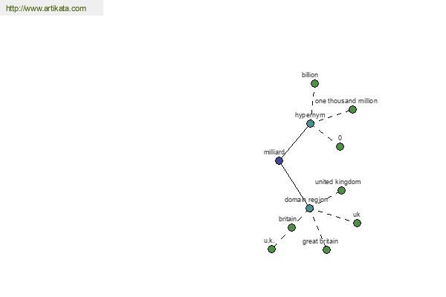This screenshot has height=297, width=446.
Task: Click the green node labeled 0
Action: (x=340, y=147)
